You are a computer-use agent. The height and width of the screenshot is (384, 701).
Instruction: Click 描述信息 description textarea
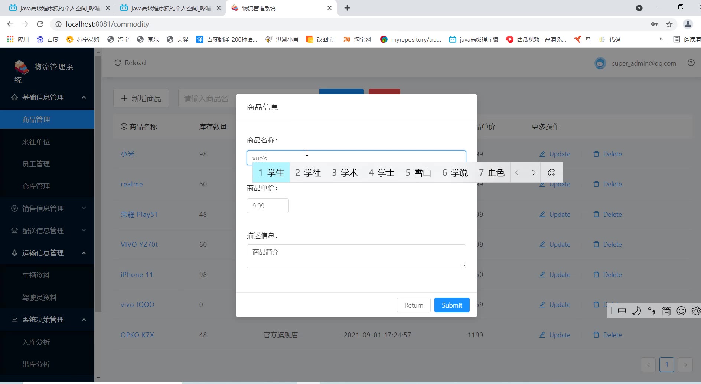click(356, 256)
